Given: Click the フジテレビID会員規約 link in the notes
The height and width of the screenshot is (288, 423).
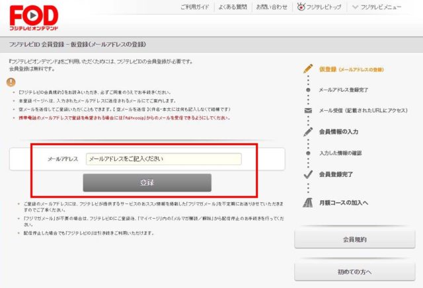Looking at the screenshot, I should pos(40,92).
